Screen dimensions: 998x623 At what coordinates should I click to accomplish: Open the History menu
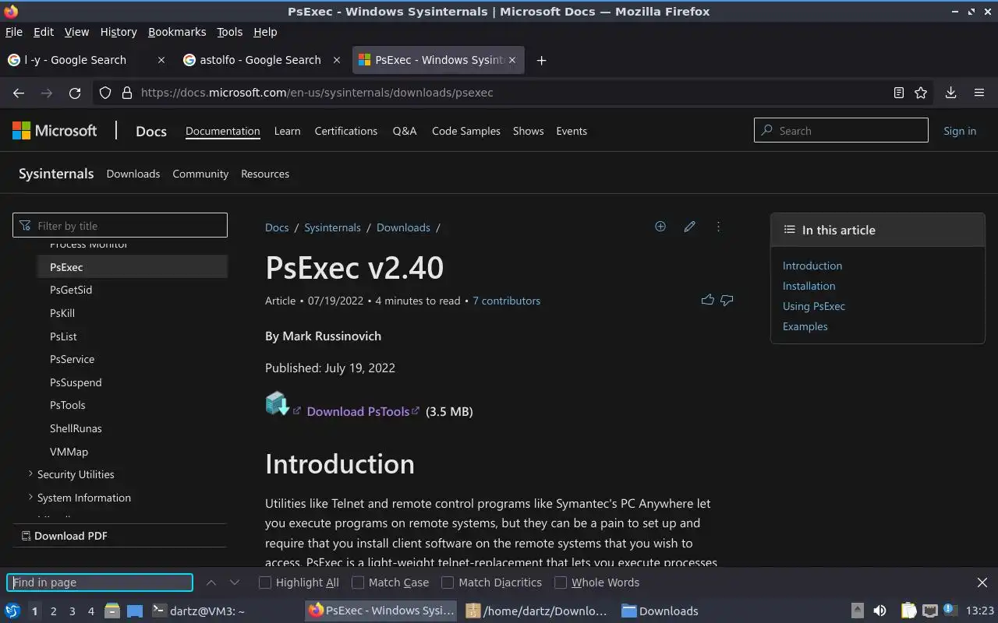119,32
